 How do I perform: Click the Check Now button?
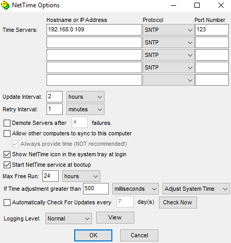[x=178, y=202]
